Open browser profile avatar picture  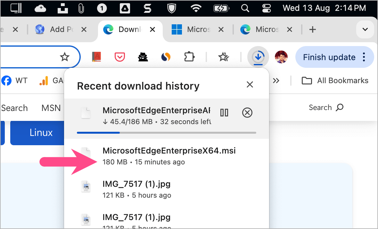(281, 57)
